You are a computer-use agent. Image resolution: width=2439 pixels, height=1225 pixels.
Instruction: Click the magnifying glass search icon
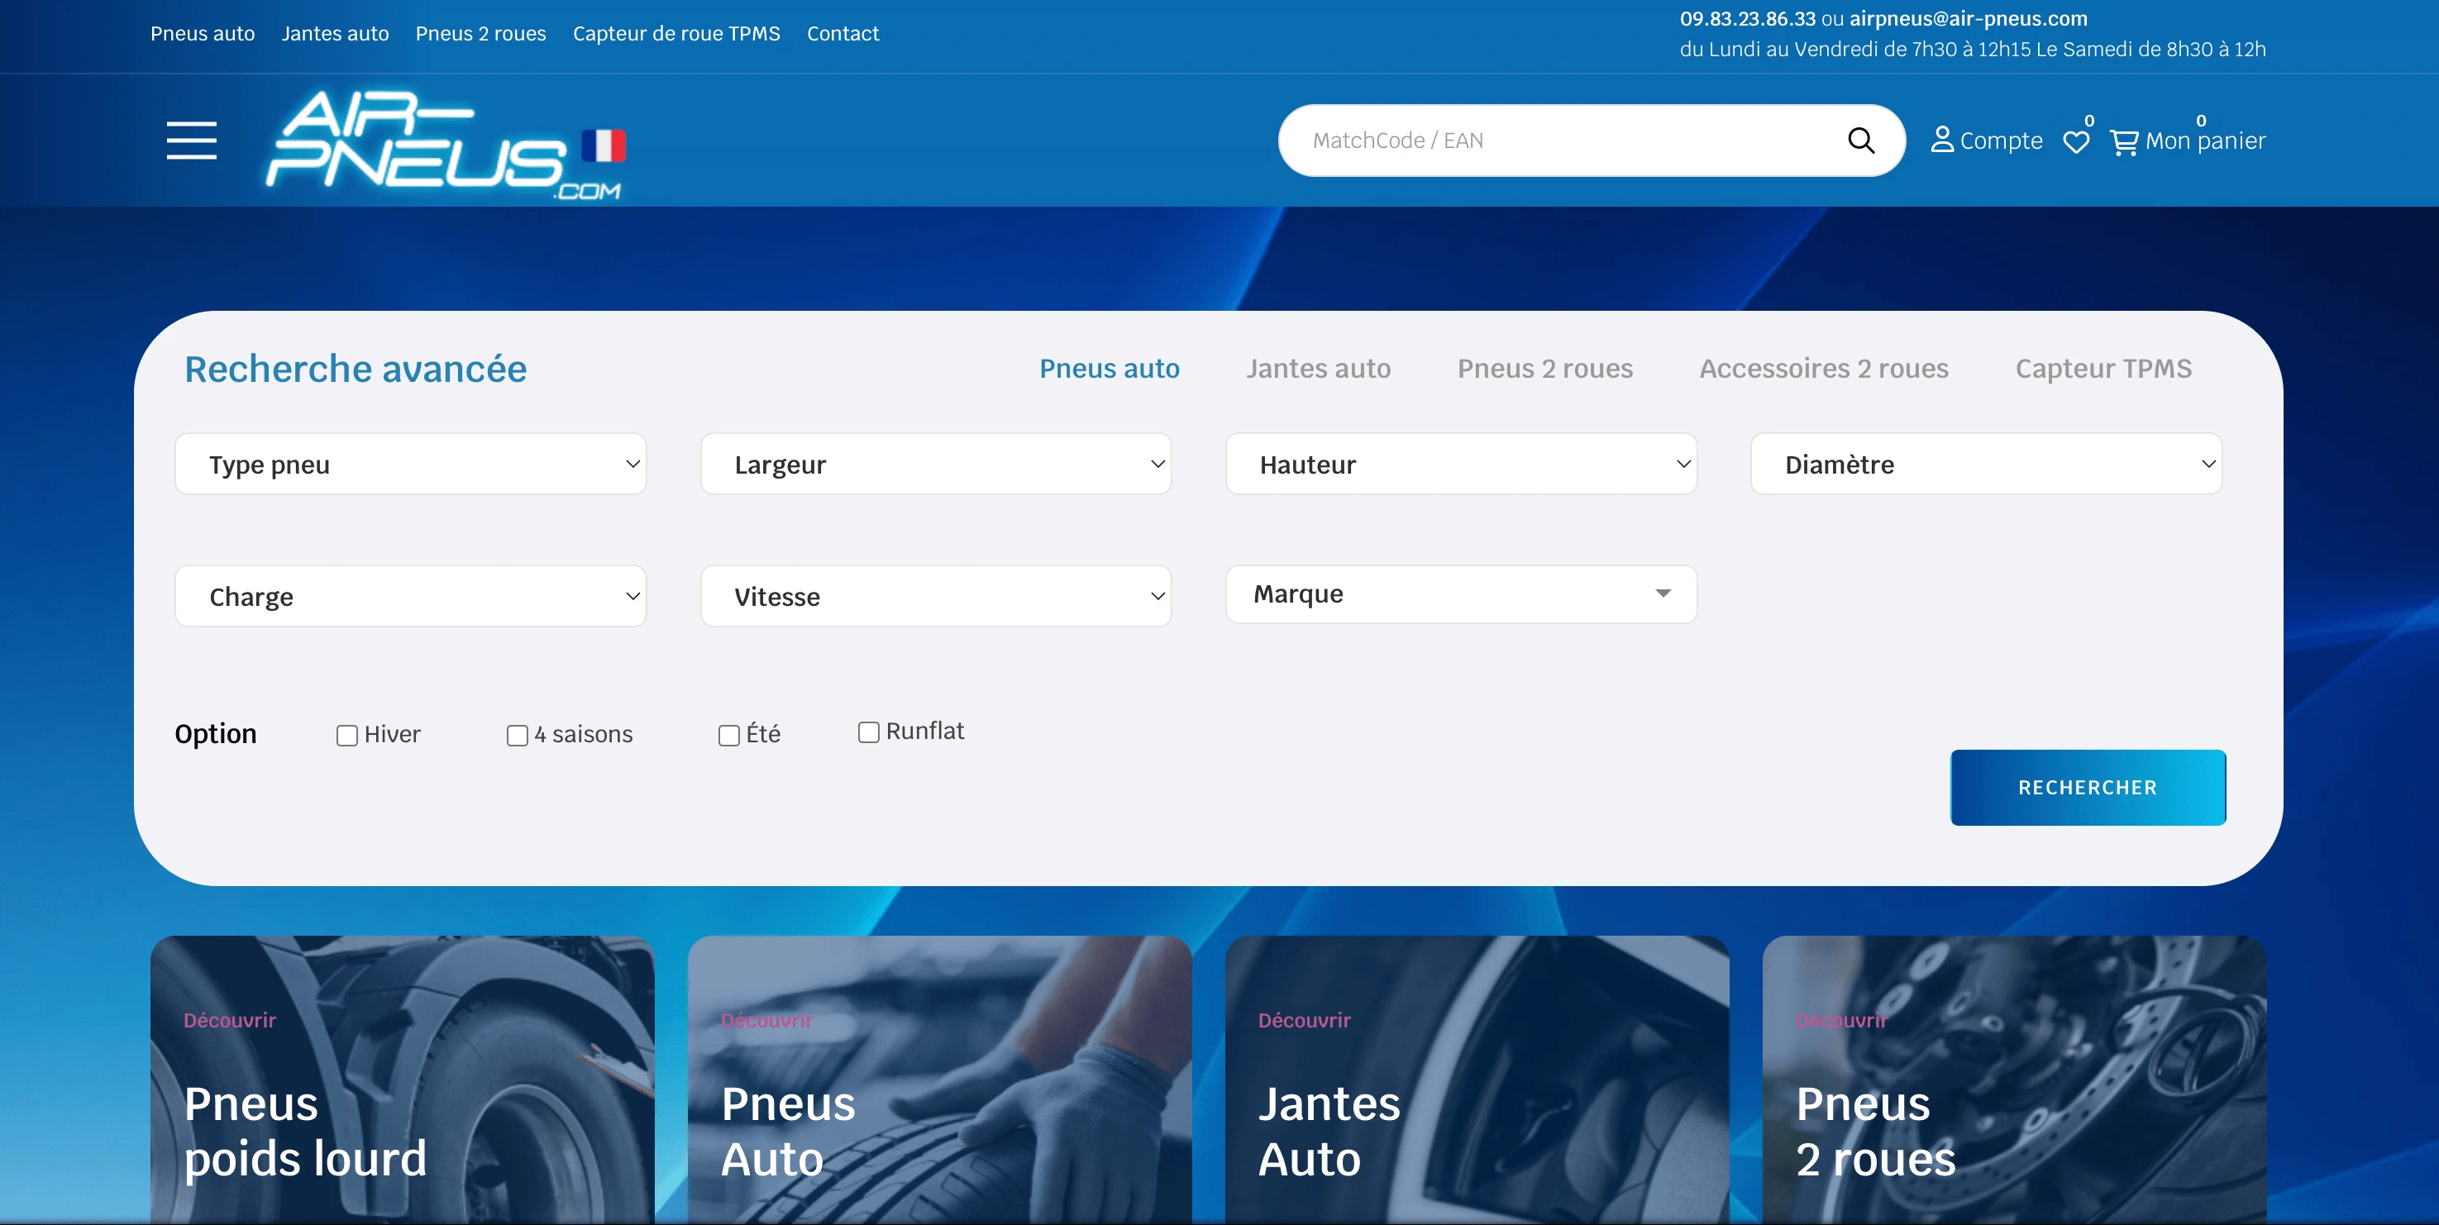1860,141
